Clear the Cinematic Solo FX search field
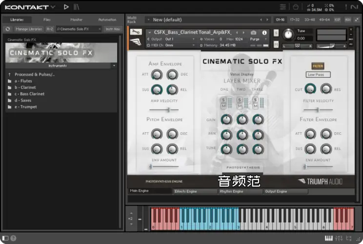 (100, 29)
